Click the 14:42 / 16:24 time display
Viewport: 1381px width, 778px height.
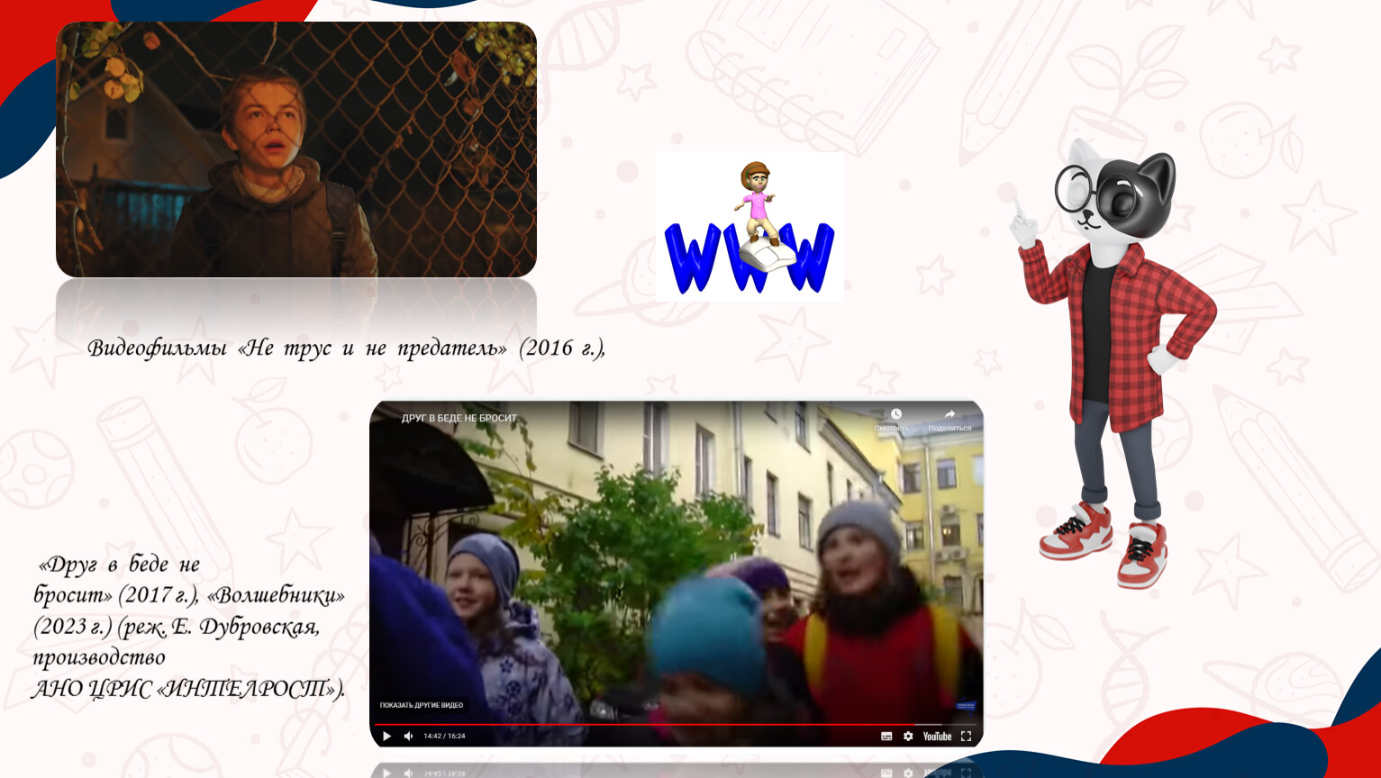click(444, 737)
